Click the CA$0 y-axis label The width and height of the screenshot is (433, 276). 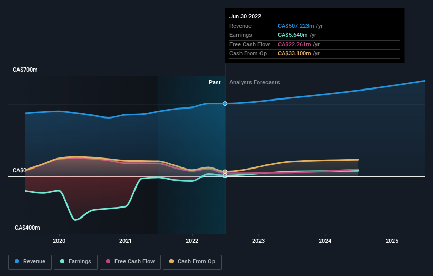20,171
